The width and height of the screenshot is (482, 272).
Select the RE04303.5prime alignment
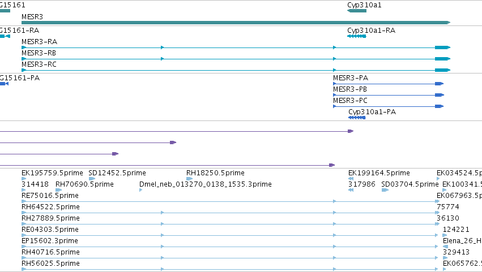point(229,235)
